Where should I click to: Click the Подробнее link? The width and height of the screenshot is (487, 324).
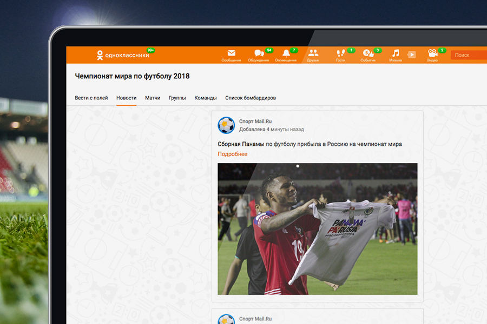pyautogui.click(x=232, y=154)
